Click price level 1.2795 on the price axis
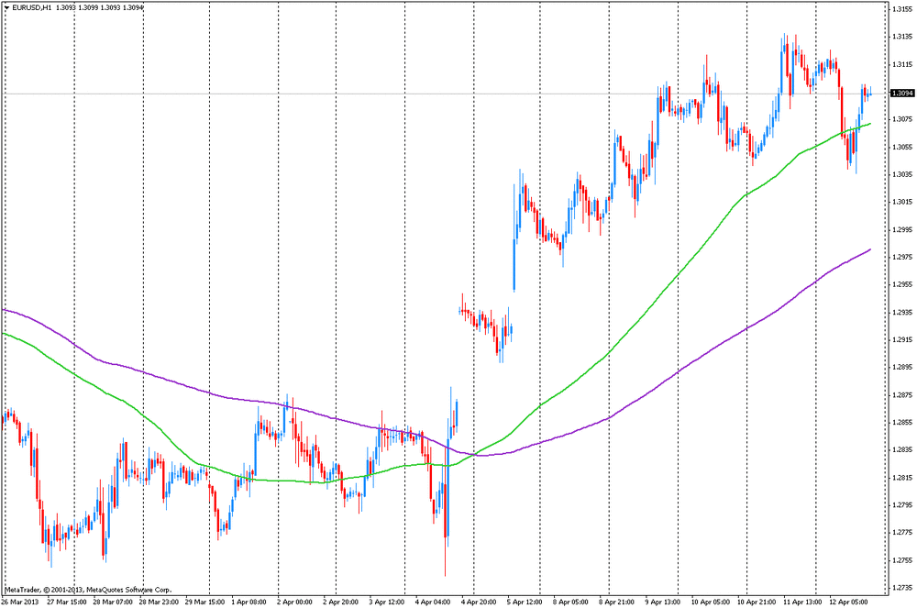Screen dimensions: 917x608 [x=901, y=504]
